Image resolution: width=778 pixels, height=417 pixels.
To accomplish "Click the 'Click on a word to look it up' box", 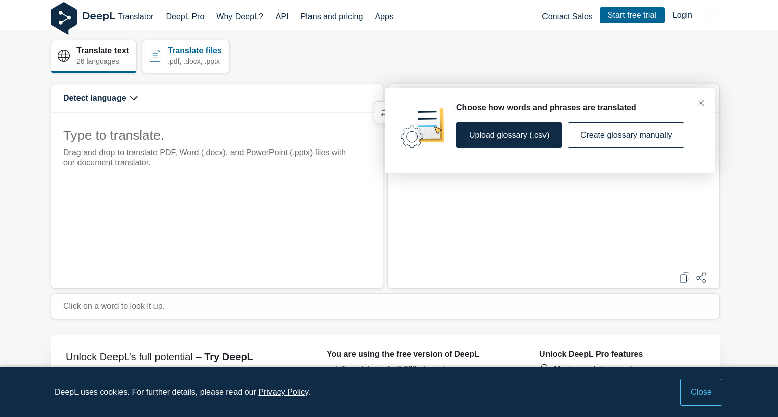I will [385, 306].
